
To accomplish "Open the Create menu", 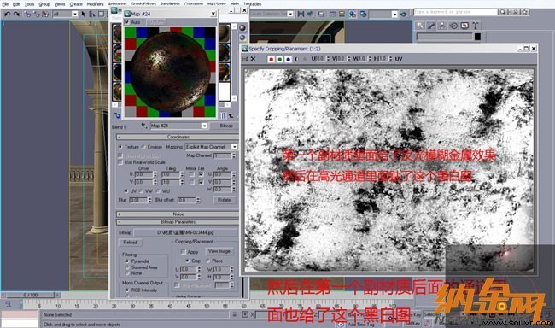I will tap(76, 4).
